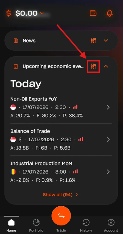
Task: Click the Today heading
Action: (26, 84)
